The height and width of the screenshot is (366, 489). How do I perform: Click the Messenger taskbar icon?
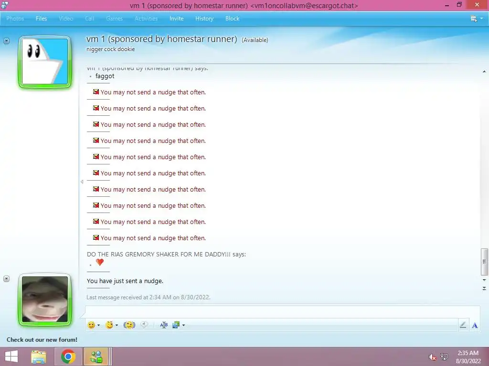point(96,356)
